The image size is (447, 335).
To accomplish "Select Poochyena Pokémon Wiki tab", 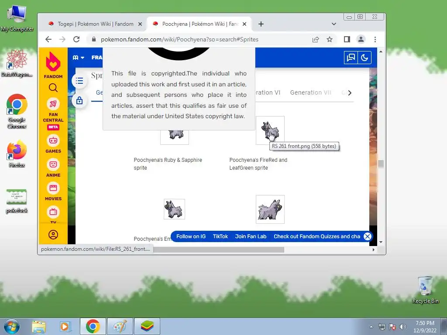I will pyautogui.click(x=199, y=24).
